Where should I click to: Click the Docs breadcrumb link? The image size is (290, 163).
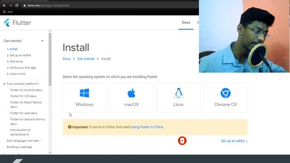pos(67,59)
